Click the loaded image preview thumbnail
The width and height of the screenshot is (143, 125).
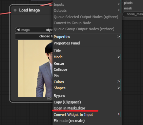pyautogui.click(x=35, y=68)
